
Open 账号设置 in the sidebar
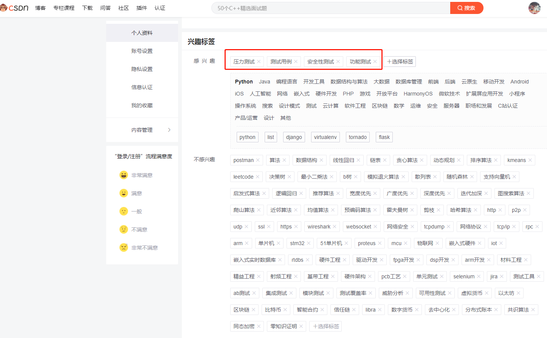142,51
